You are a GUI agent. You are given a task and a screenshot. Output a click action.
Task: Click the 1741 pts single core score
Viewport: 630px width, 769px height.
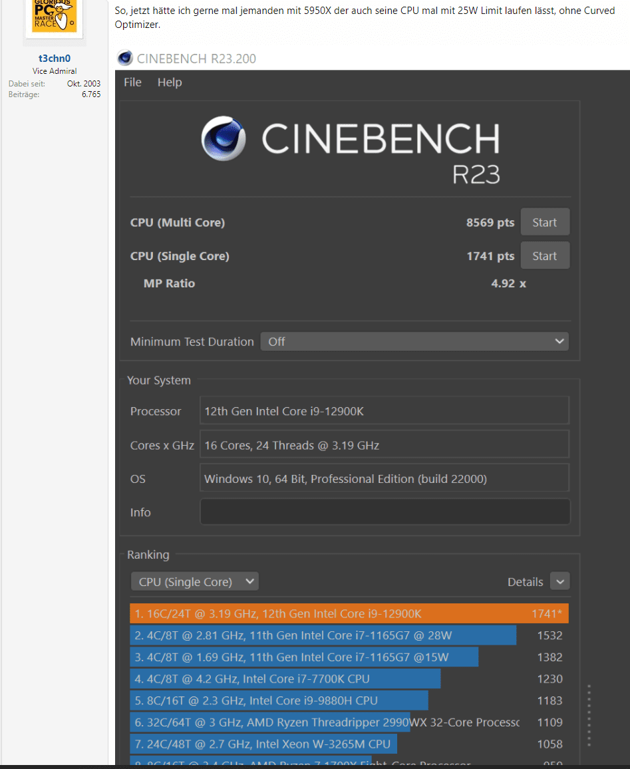[x=490, y=255]
